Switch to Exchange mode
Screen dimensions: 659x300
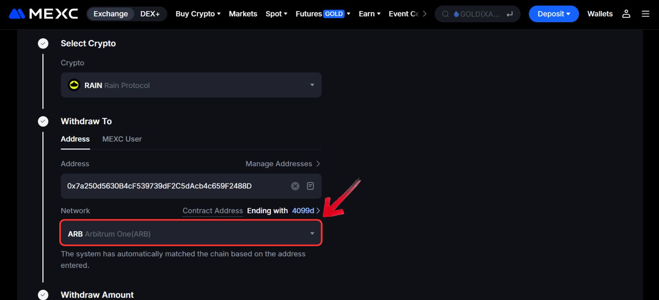[110, 14]
